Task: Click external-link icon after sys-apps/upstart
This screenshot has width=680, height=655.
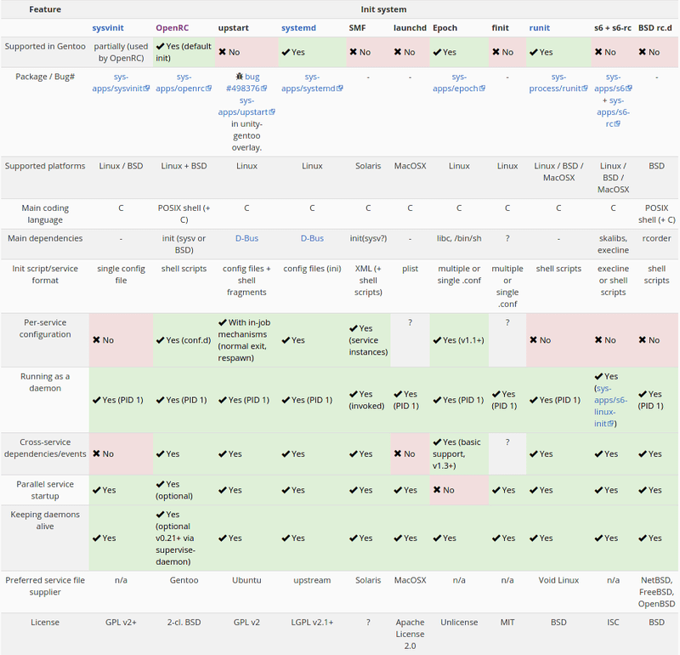Action: point(272,111)
